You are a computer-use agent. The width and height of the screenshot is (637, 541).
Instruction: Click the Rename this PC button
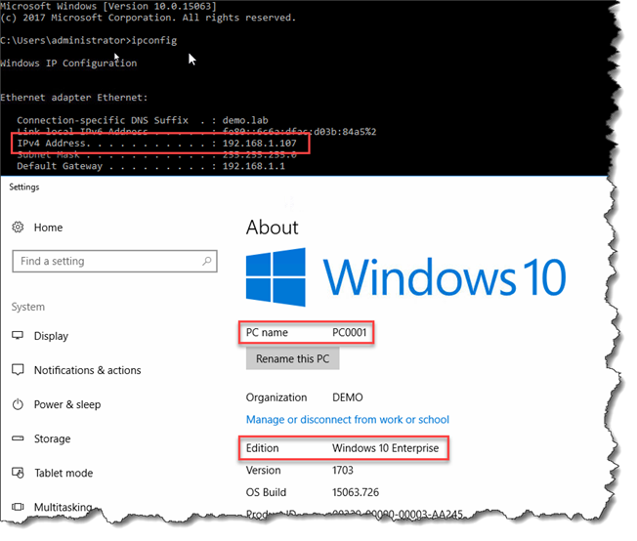coord(292,359)
